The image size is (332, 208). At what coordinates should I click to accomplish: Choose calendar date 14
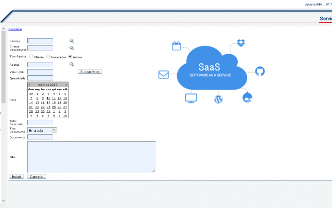tap(31, 102)
